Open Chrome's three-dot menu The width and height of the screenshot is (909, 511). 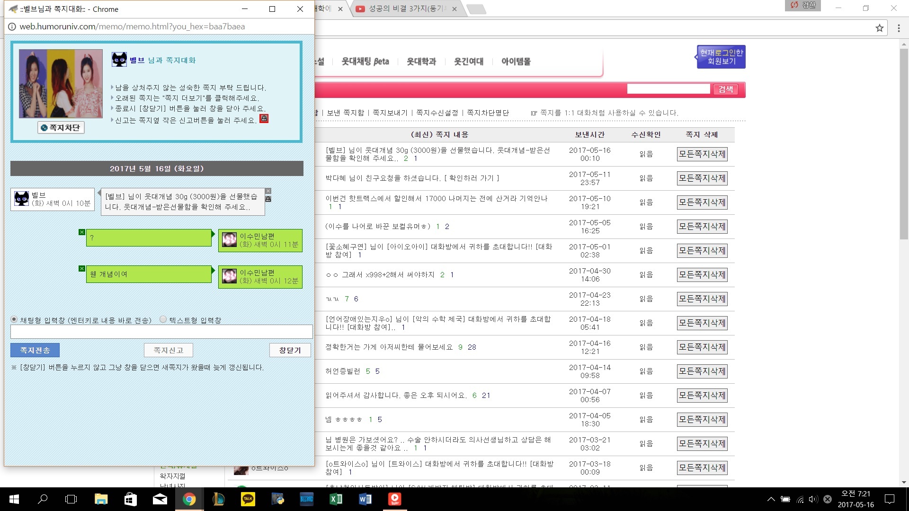pos(899,28)
